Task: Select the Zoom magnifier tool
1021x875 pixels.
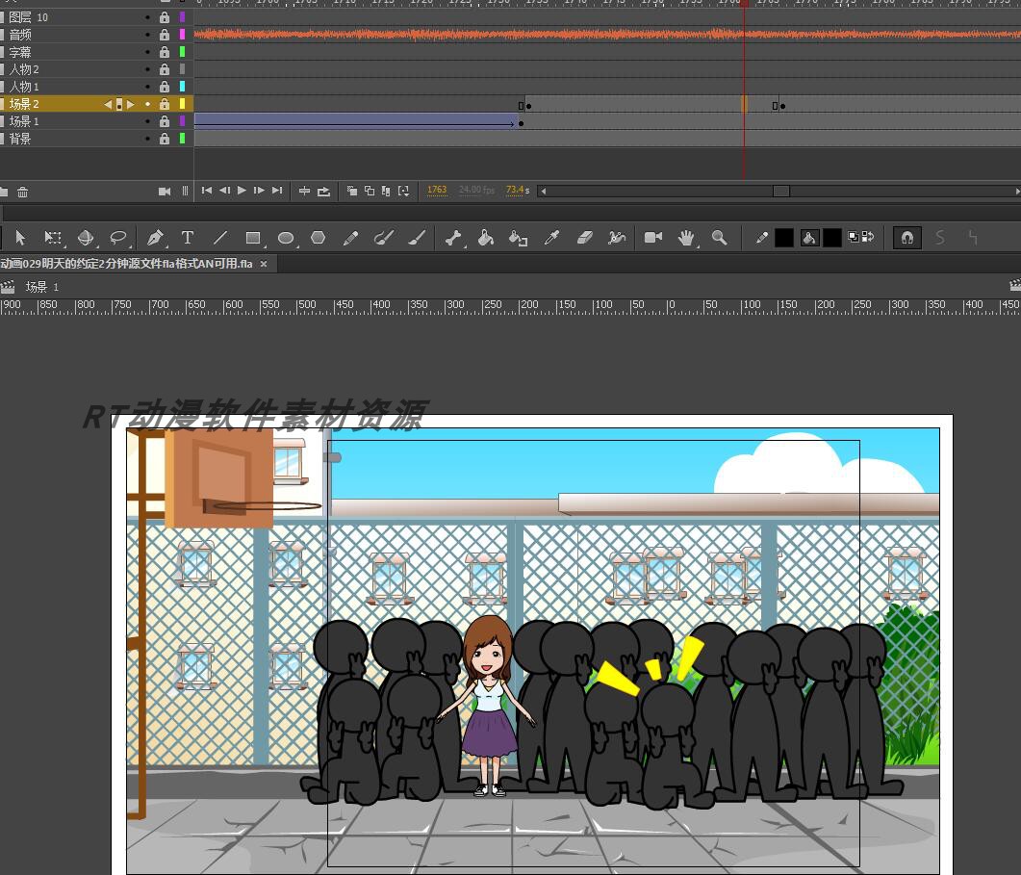Action: (x=719, y=238)
